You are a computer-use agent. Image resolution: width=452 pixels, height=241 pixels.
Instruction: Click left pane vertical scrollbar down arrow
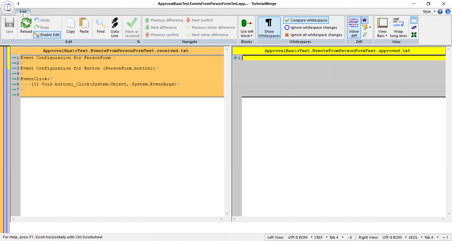(x=226, y=214)
